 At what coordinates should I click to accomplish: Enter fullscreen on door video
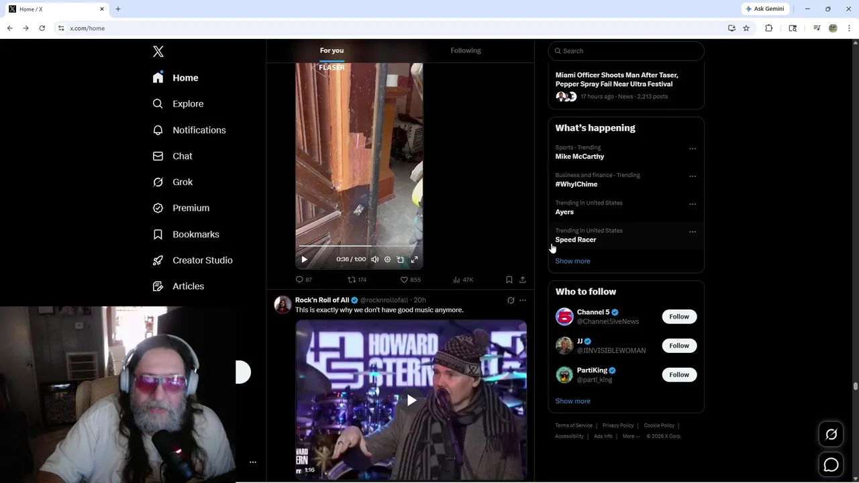414,260
